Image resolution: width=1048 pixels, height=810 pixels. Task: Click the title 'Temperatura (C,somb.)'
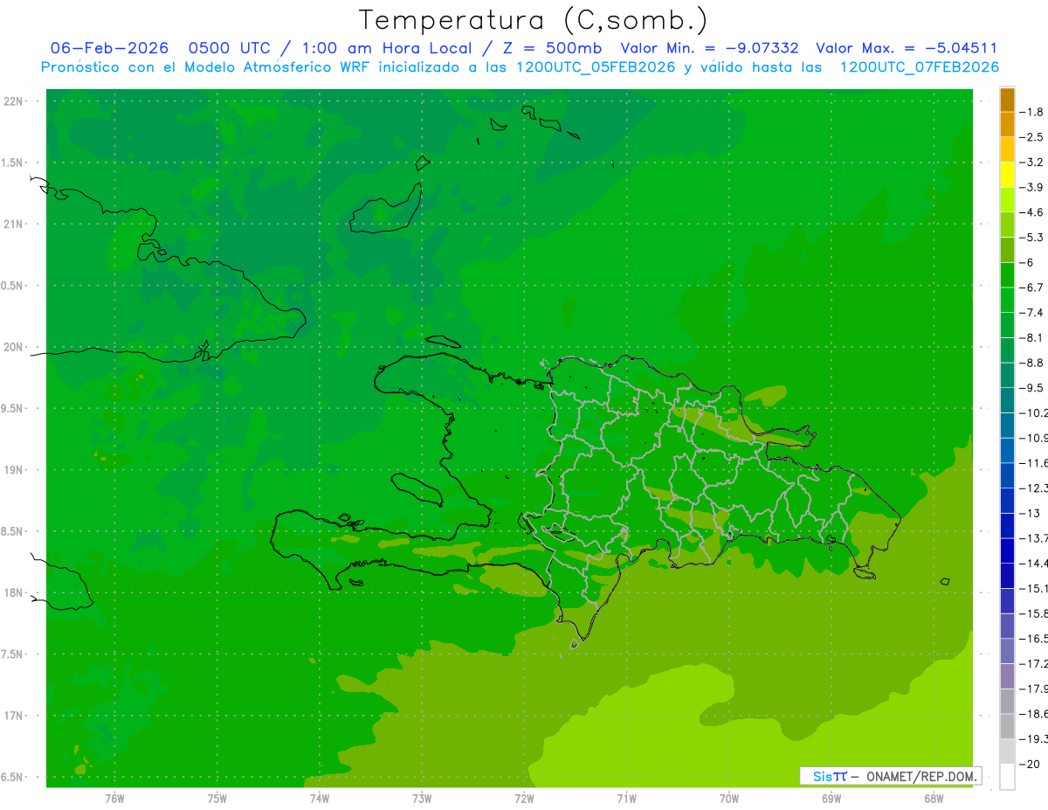[534, 21]
